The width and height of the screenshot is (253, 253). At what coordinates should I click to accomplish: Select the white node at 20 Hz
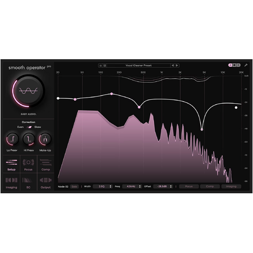pyautogui.click(x=58, y=98)
